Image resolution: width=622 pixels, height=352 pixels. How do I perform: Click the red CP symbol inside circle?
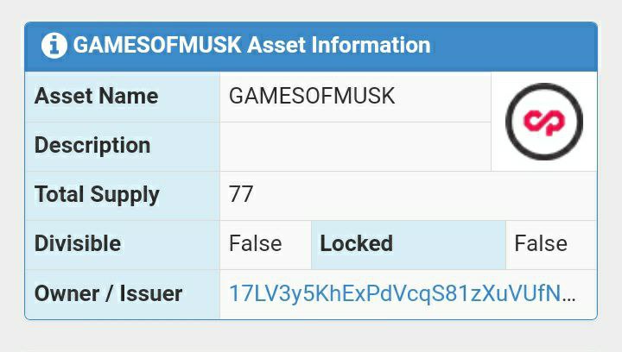pyautogui.click(x=544, y=122)
